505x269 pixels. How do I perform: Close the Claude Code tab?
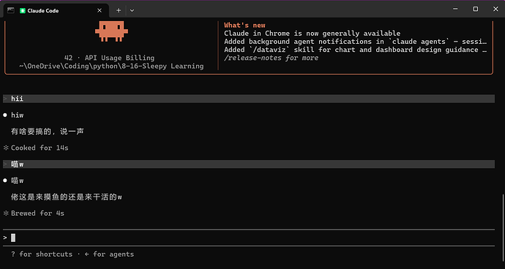point(100,11)
